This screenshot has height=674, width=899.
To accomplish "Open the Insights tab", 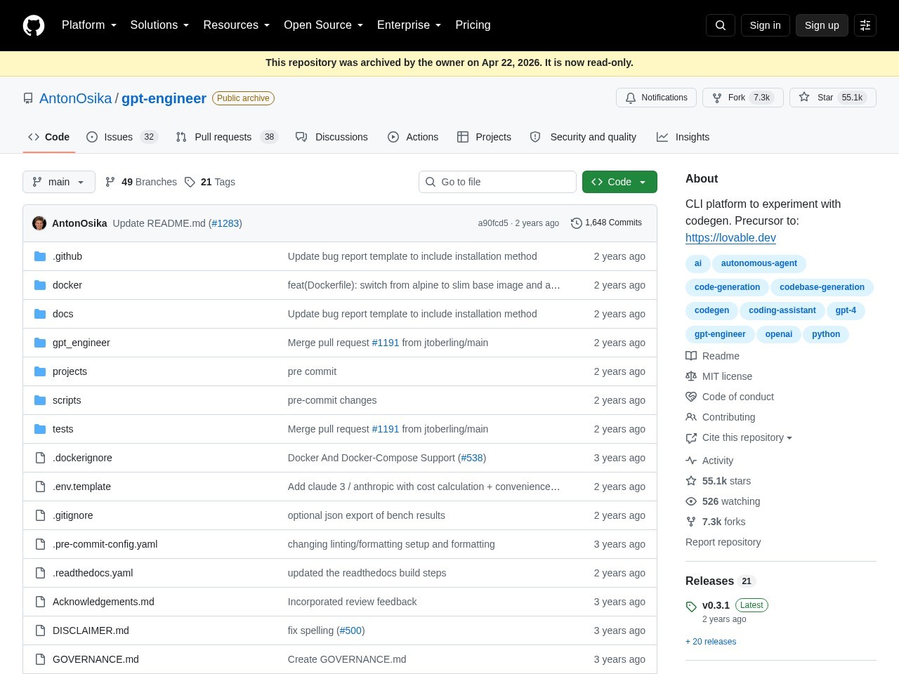I will tap(683, 137).
